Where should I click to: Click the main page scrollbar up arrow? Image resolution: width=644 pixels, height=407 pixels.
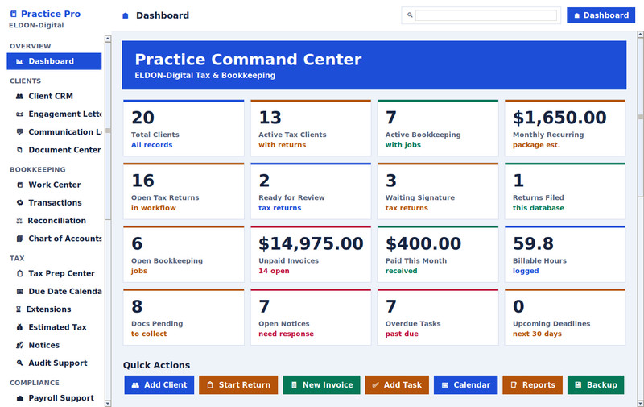640,35
